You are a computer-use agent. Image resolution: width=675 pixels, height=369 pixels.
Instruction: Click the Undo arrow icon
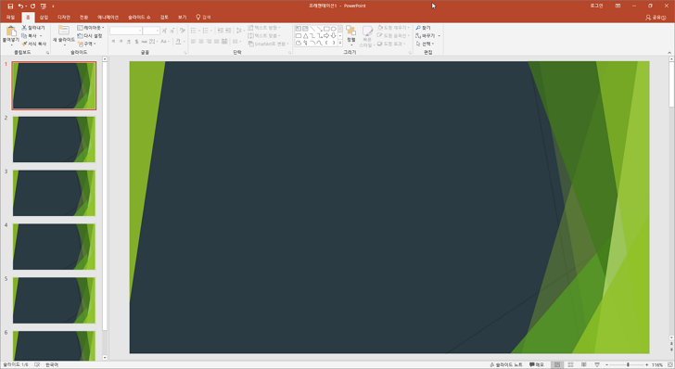[x=20, y=6]
